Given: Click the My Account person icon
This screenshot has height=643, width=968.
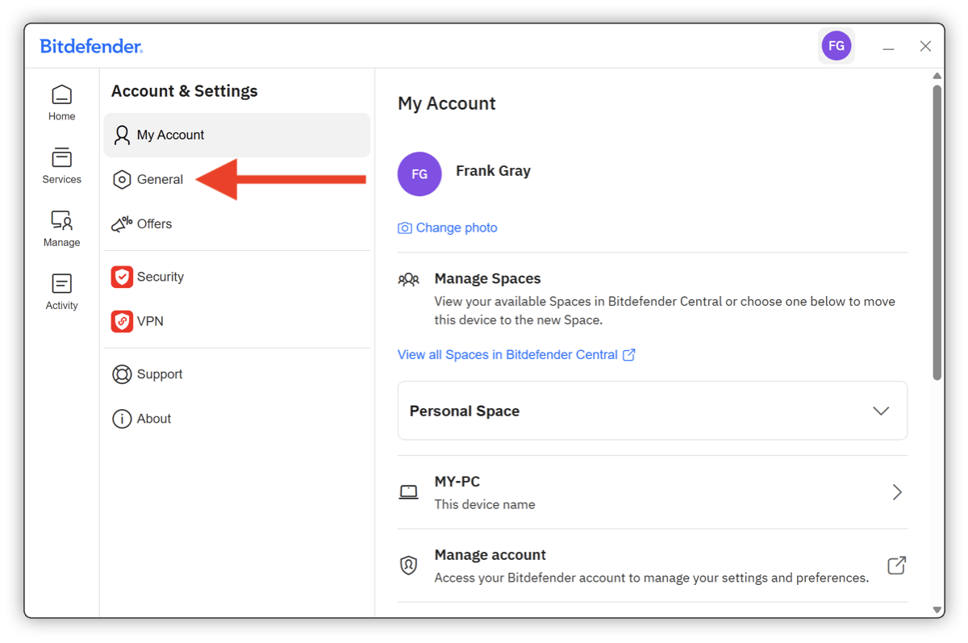Looking at the screenshot, I should (122, 135).
